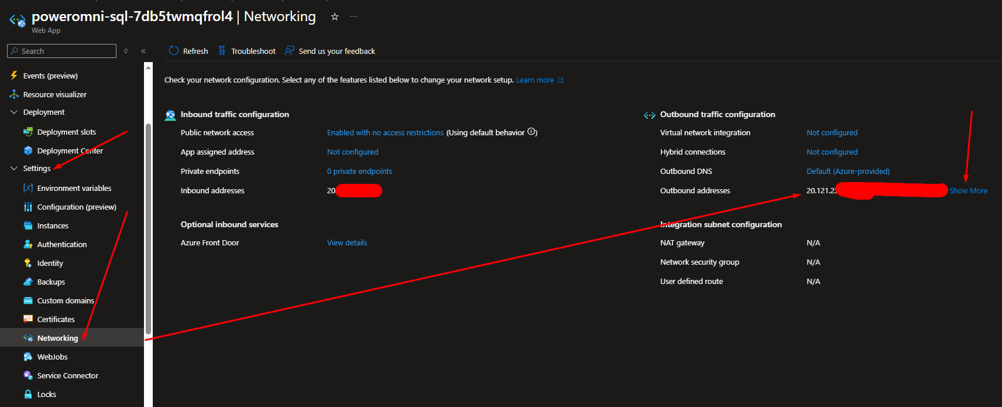Click the Troubleshoot icon
The height and width of the screenshot is (407, 1002).
point(222,51)
